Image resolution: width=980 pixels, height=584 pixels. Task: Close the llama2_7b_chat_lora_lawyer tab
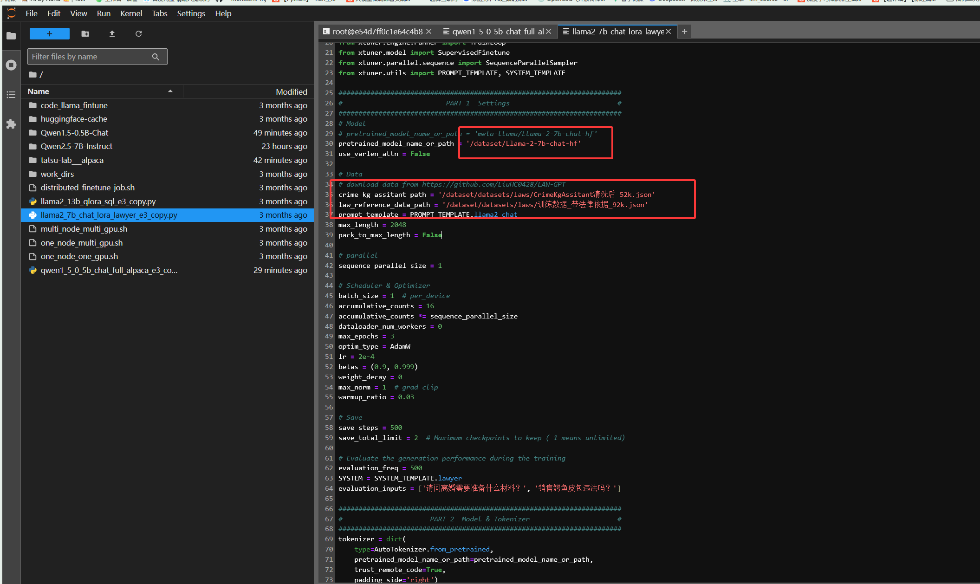tap(668, 32)
